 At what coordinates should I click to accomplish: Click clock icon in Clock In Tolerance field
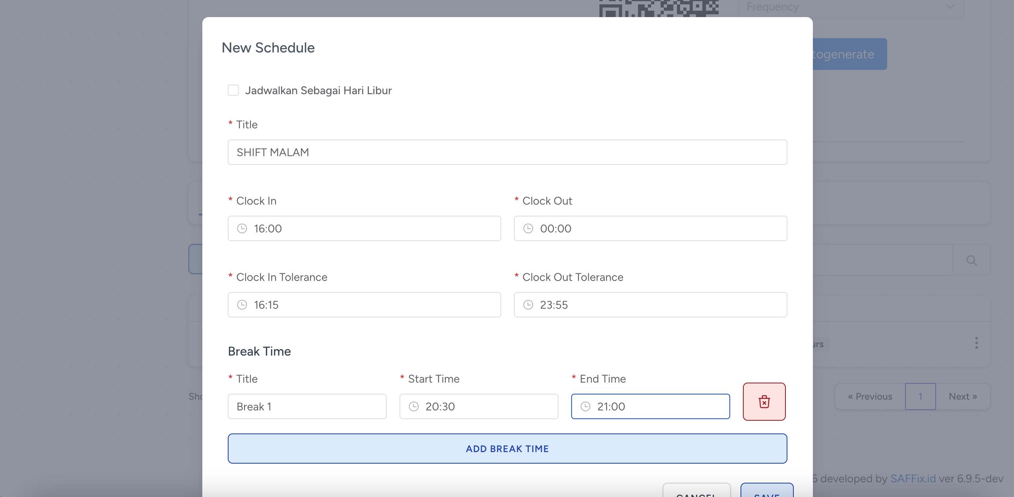pos(242,305)
